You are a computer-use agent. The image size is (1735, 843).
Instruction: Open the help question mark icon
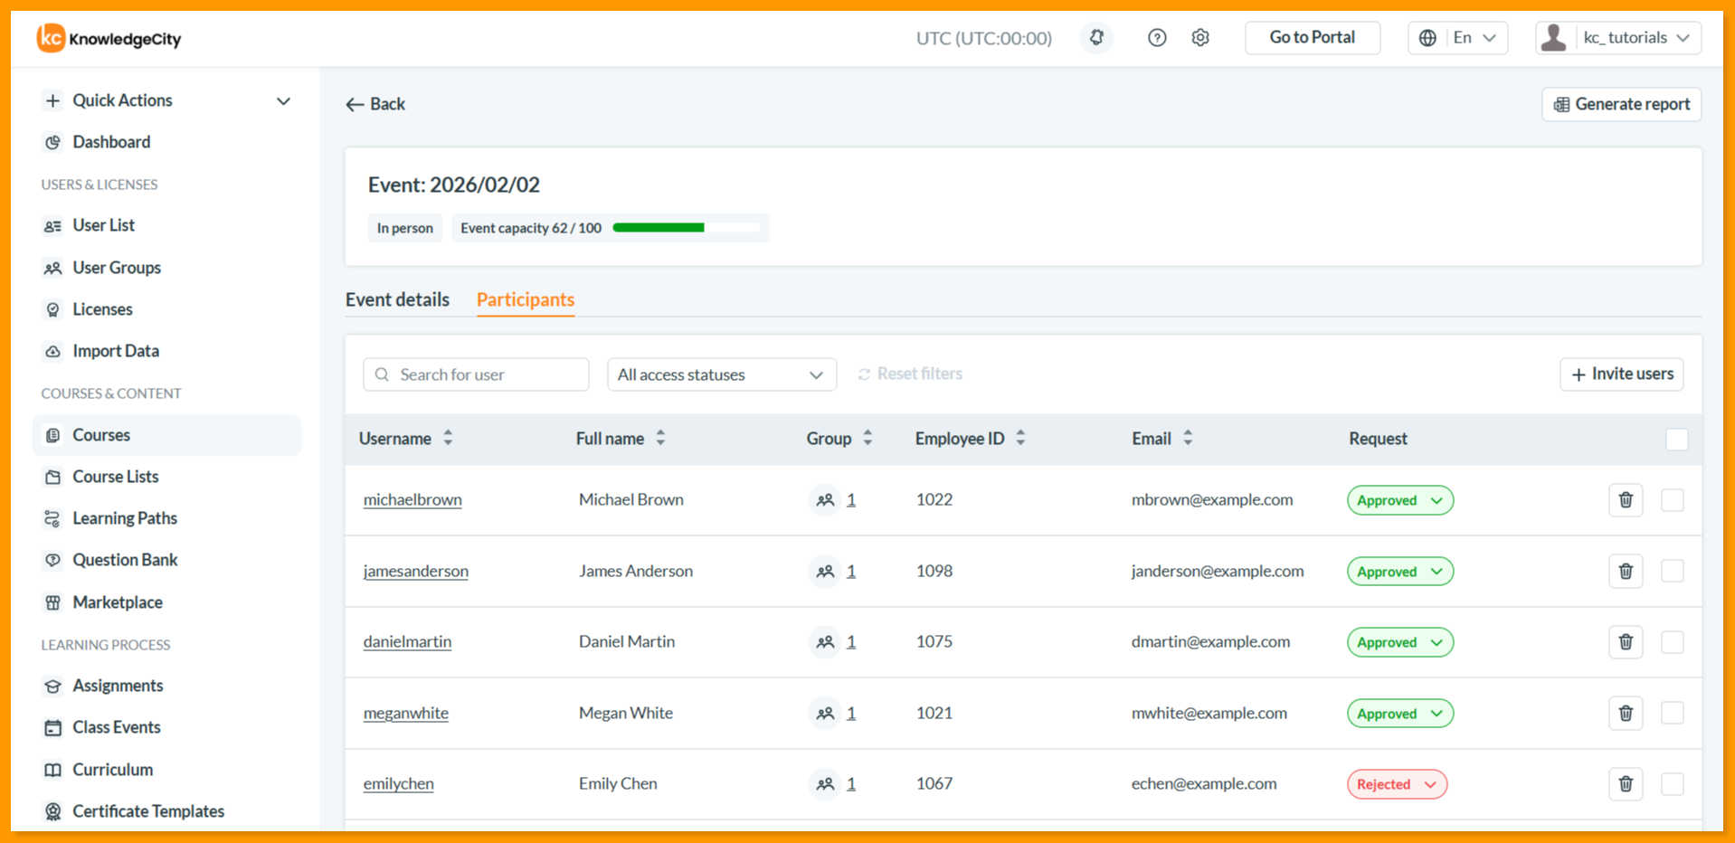(x=1157, y=38)
